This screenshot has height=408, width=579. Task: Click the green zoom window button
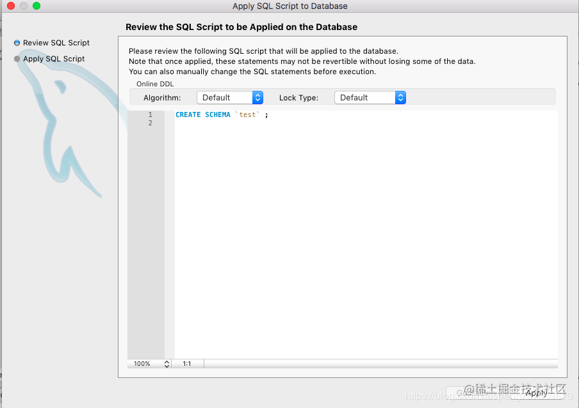tap(36, 6)
